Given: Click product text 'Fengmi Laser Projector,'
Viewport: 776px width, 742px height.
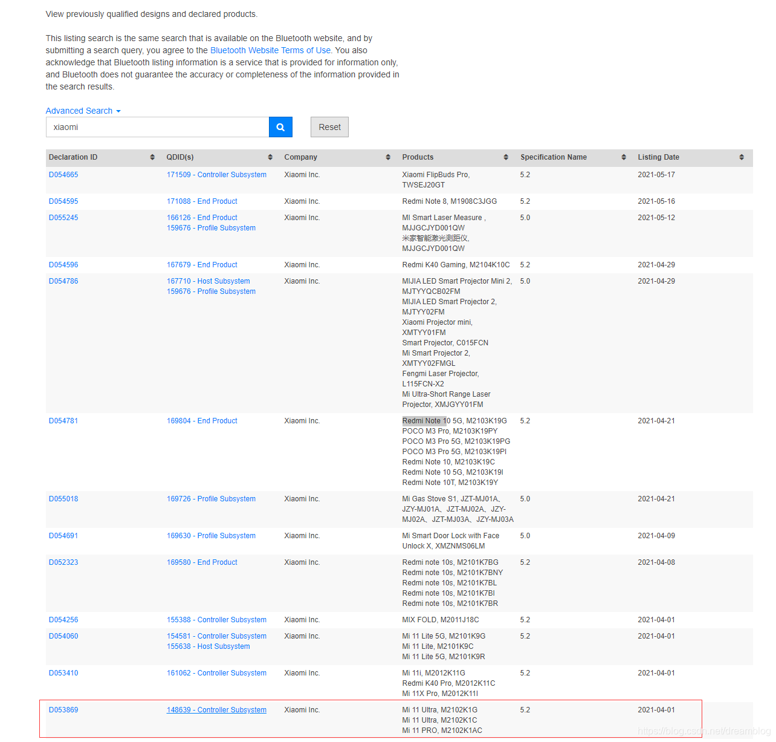Looking at the screenshot, I should (441, 374).
